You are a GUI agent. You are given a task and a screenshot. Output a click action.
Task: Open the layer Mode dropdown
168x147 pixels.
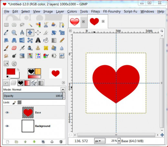coord(63,89)
